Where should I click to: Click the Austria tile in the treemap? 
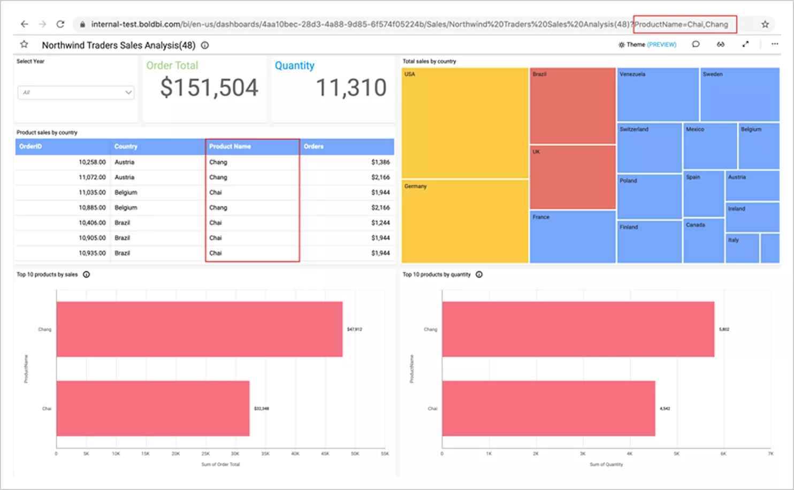(x=752, y=186)
